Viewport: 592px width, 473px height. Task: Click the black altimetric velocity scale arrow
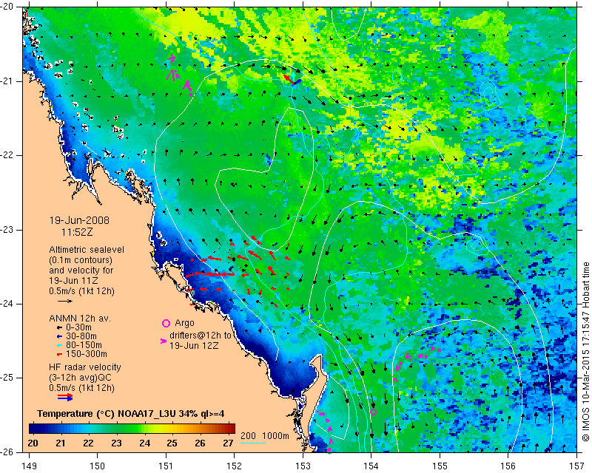click(65, 301)
